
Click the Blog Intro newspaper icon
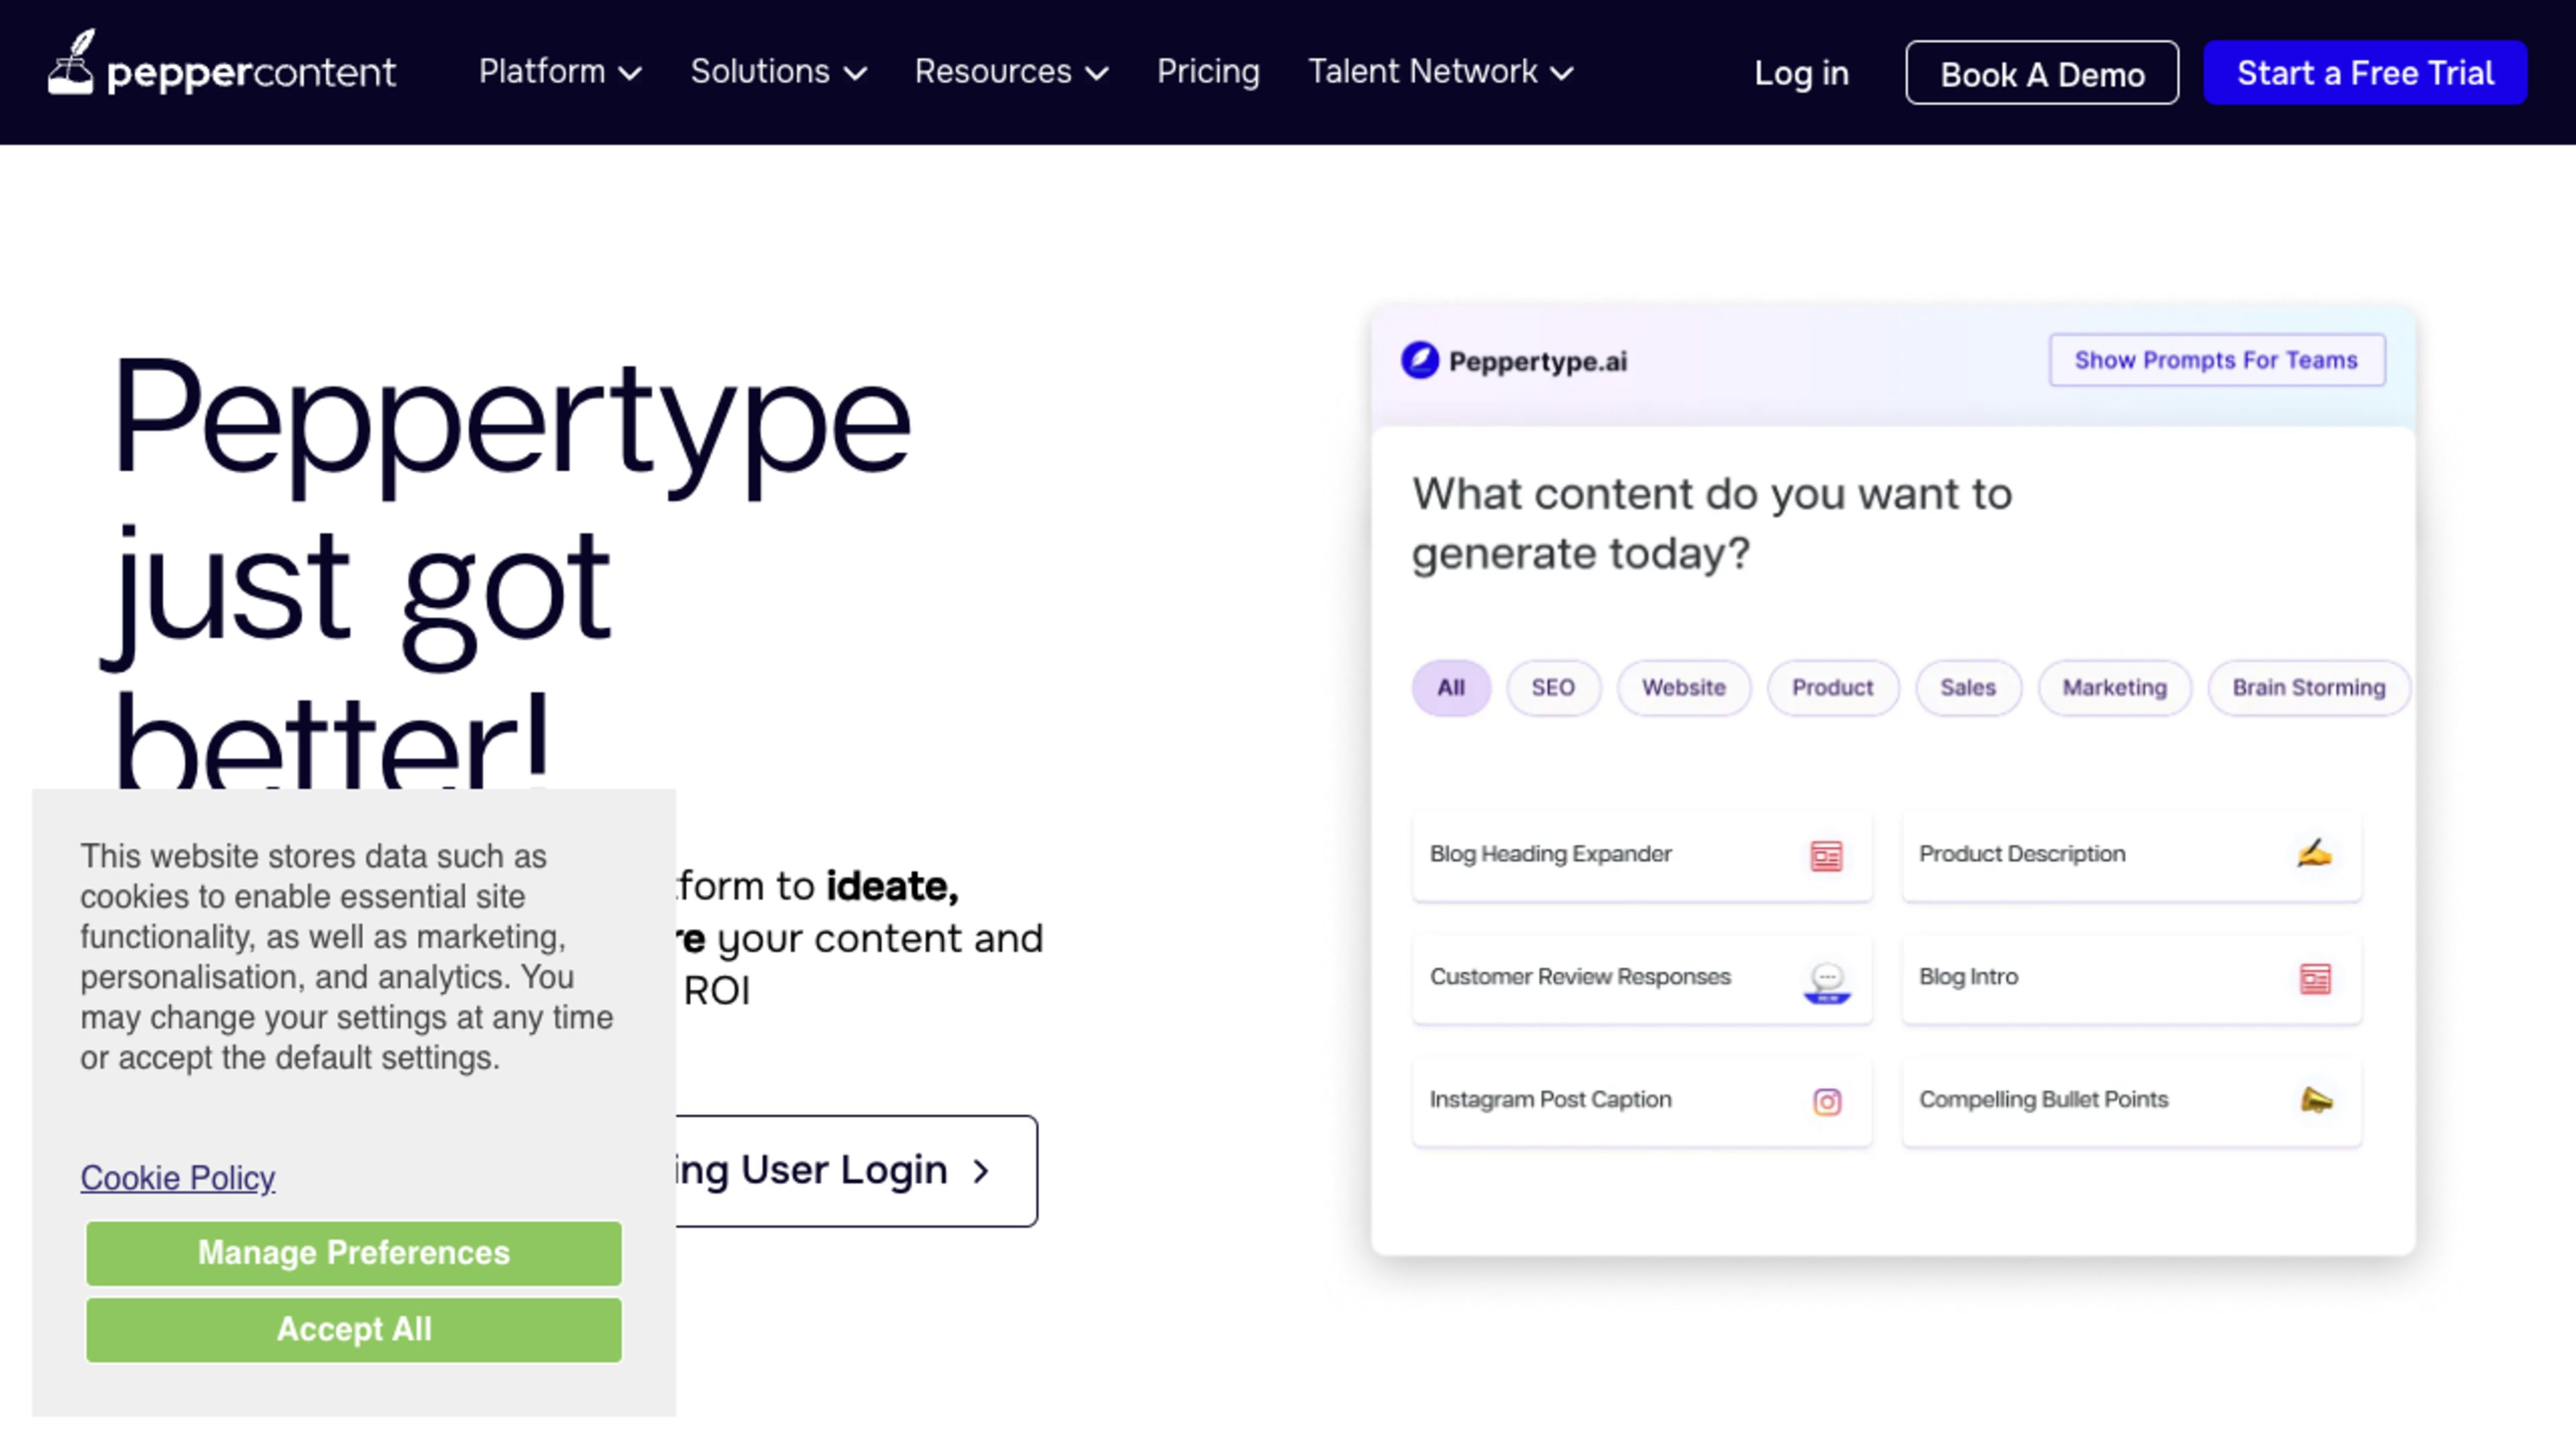click(x=2315, y=979)
